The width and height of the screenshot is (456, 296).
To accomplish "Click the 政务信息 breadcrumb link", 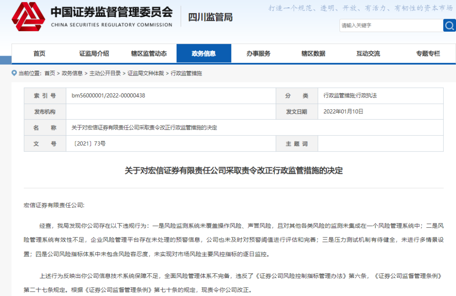I will coord(72,73).
